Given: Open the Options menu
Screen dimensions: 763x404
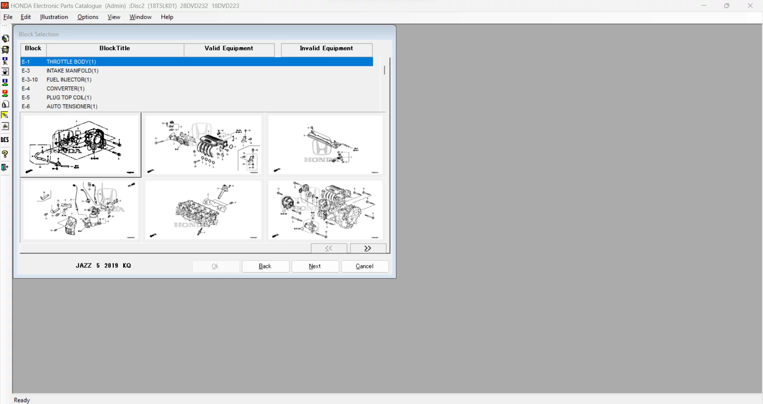Looking at the screenshot, I should tap(88, 17).
